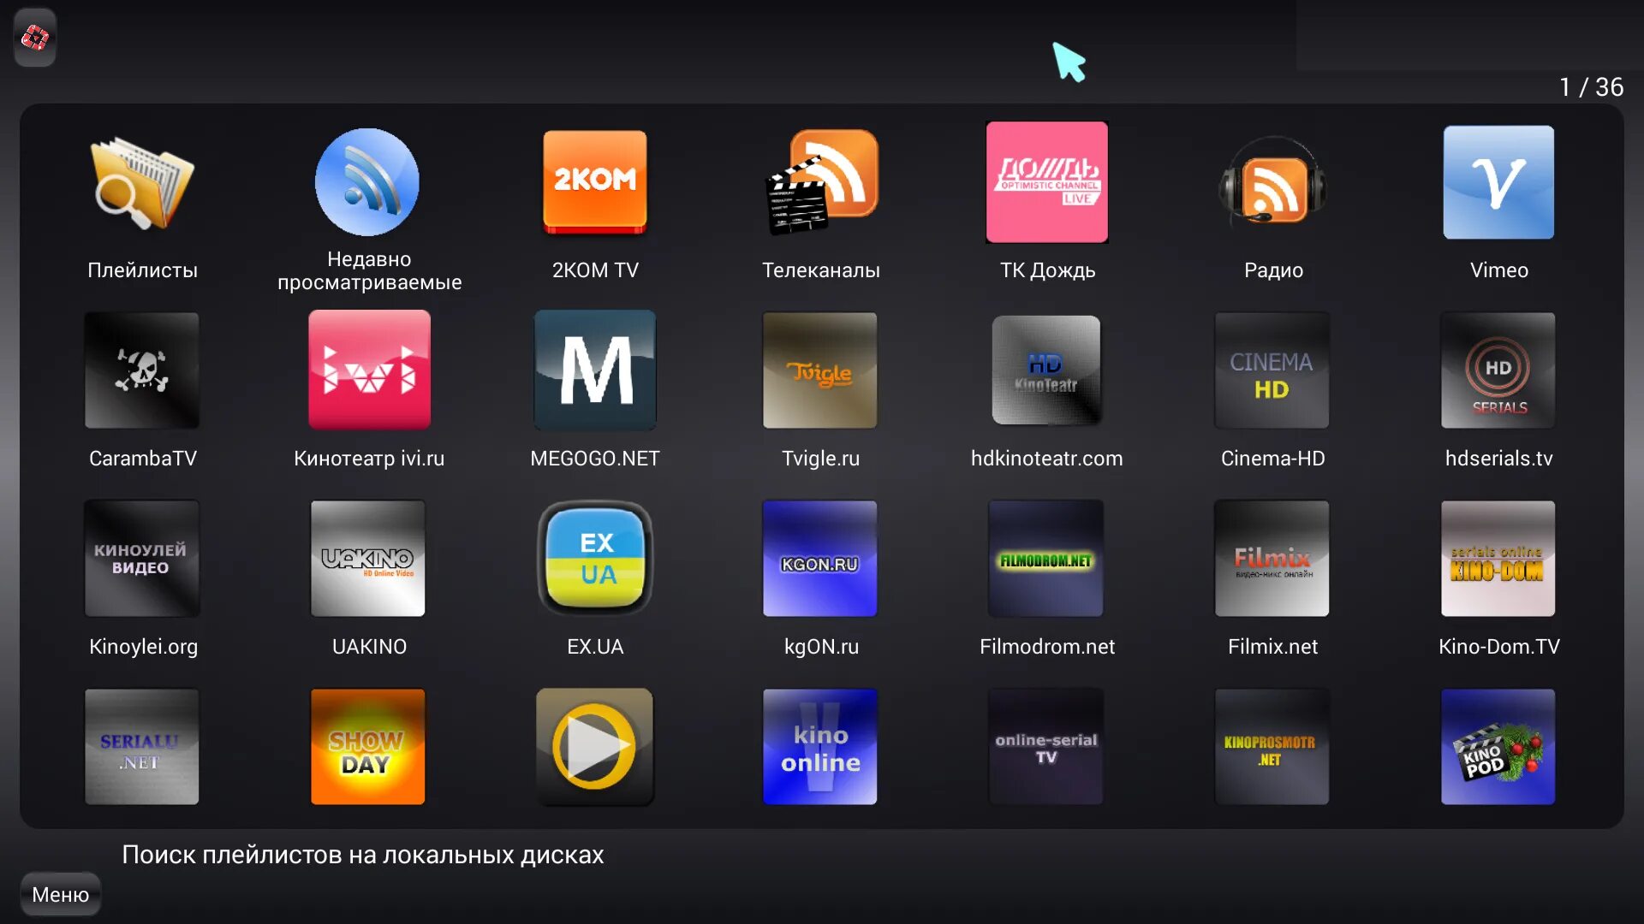1644x924 pixels.
Task: Launch the 2KOM TV channel
Action: pos(595,183)
